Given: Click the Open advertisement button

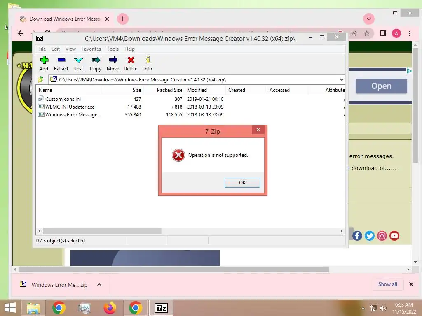Looking at the screenshot, I should point(381,86).
